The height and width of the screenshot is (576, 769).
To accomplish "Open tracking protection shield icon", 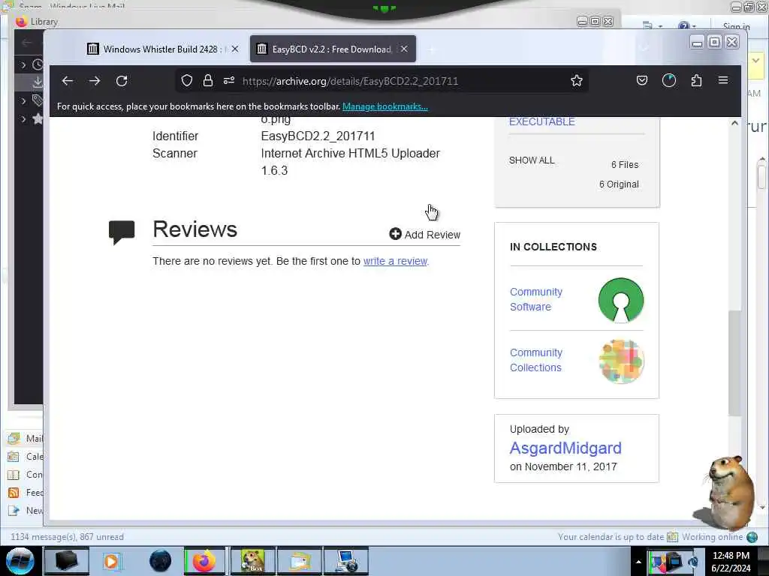I will click(187, 81).
